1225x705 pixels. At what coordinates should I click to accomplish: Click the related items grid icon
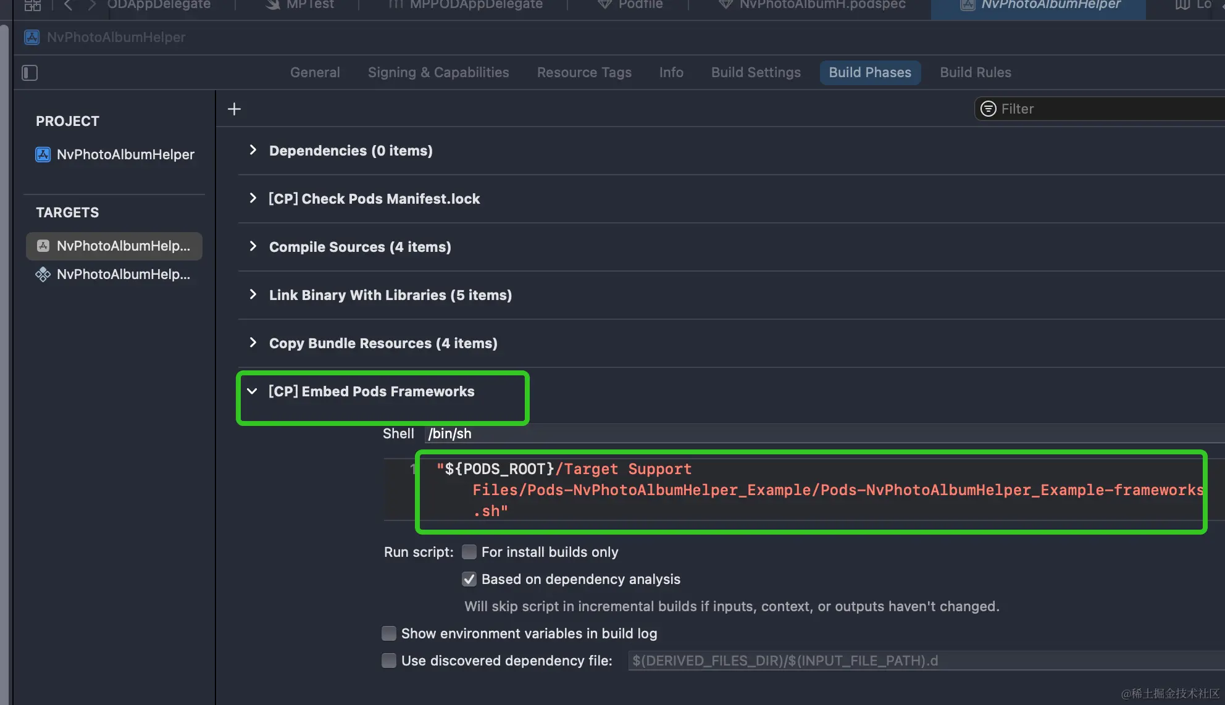point(33,5)
